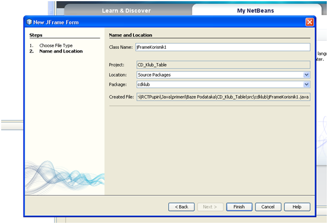Switch to the Learn & Discover tab
Image resolution: width=328 pixels, height=224 pixels.
point(126,11)
